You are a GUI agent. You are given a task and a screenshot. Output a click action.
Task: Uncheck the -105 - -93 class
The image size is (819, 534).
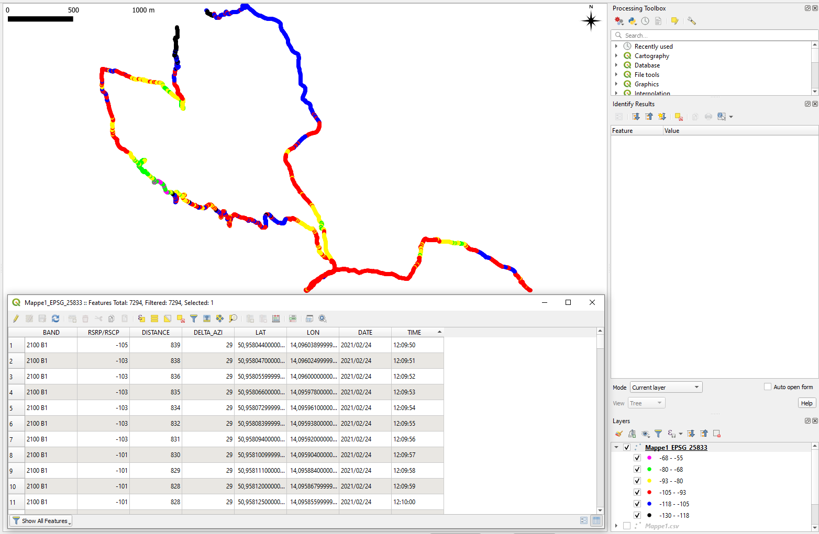[637, 492]
